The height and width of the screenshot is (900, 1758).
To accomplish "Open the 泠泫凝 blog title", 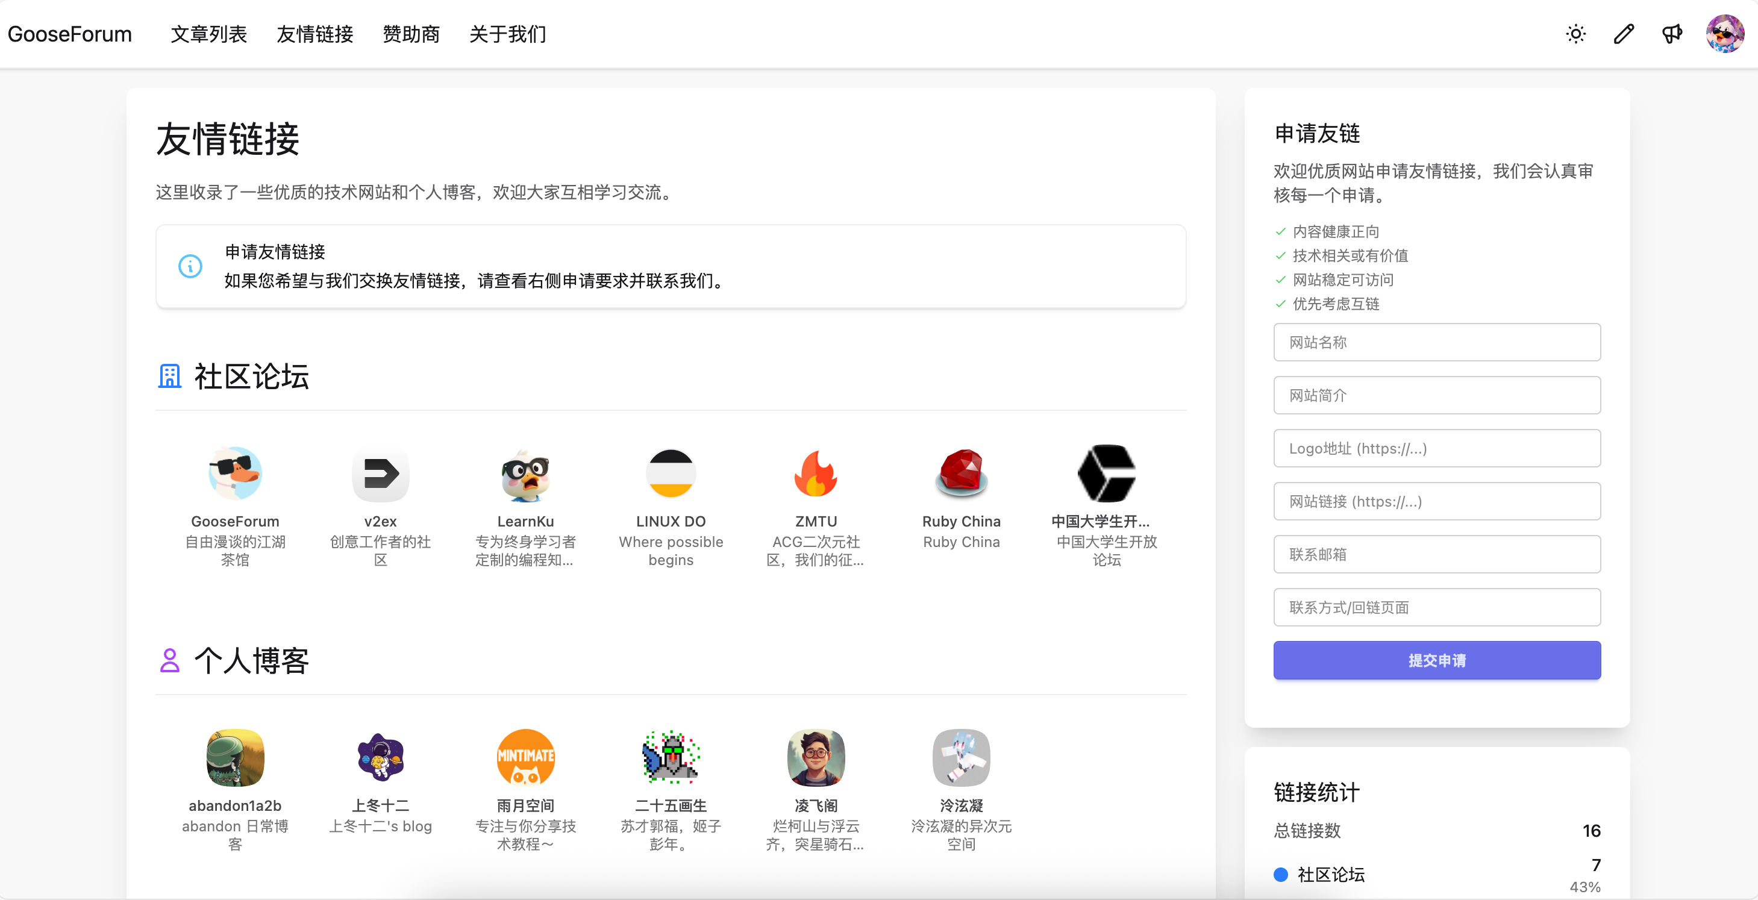I will (962, 806).
